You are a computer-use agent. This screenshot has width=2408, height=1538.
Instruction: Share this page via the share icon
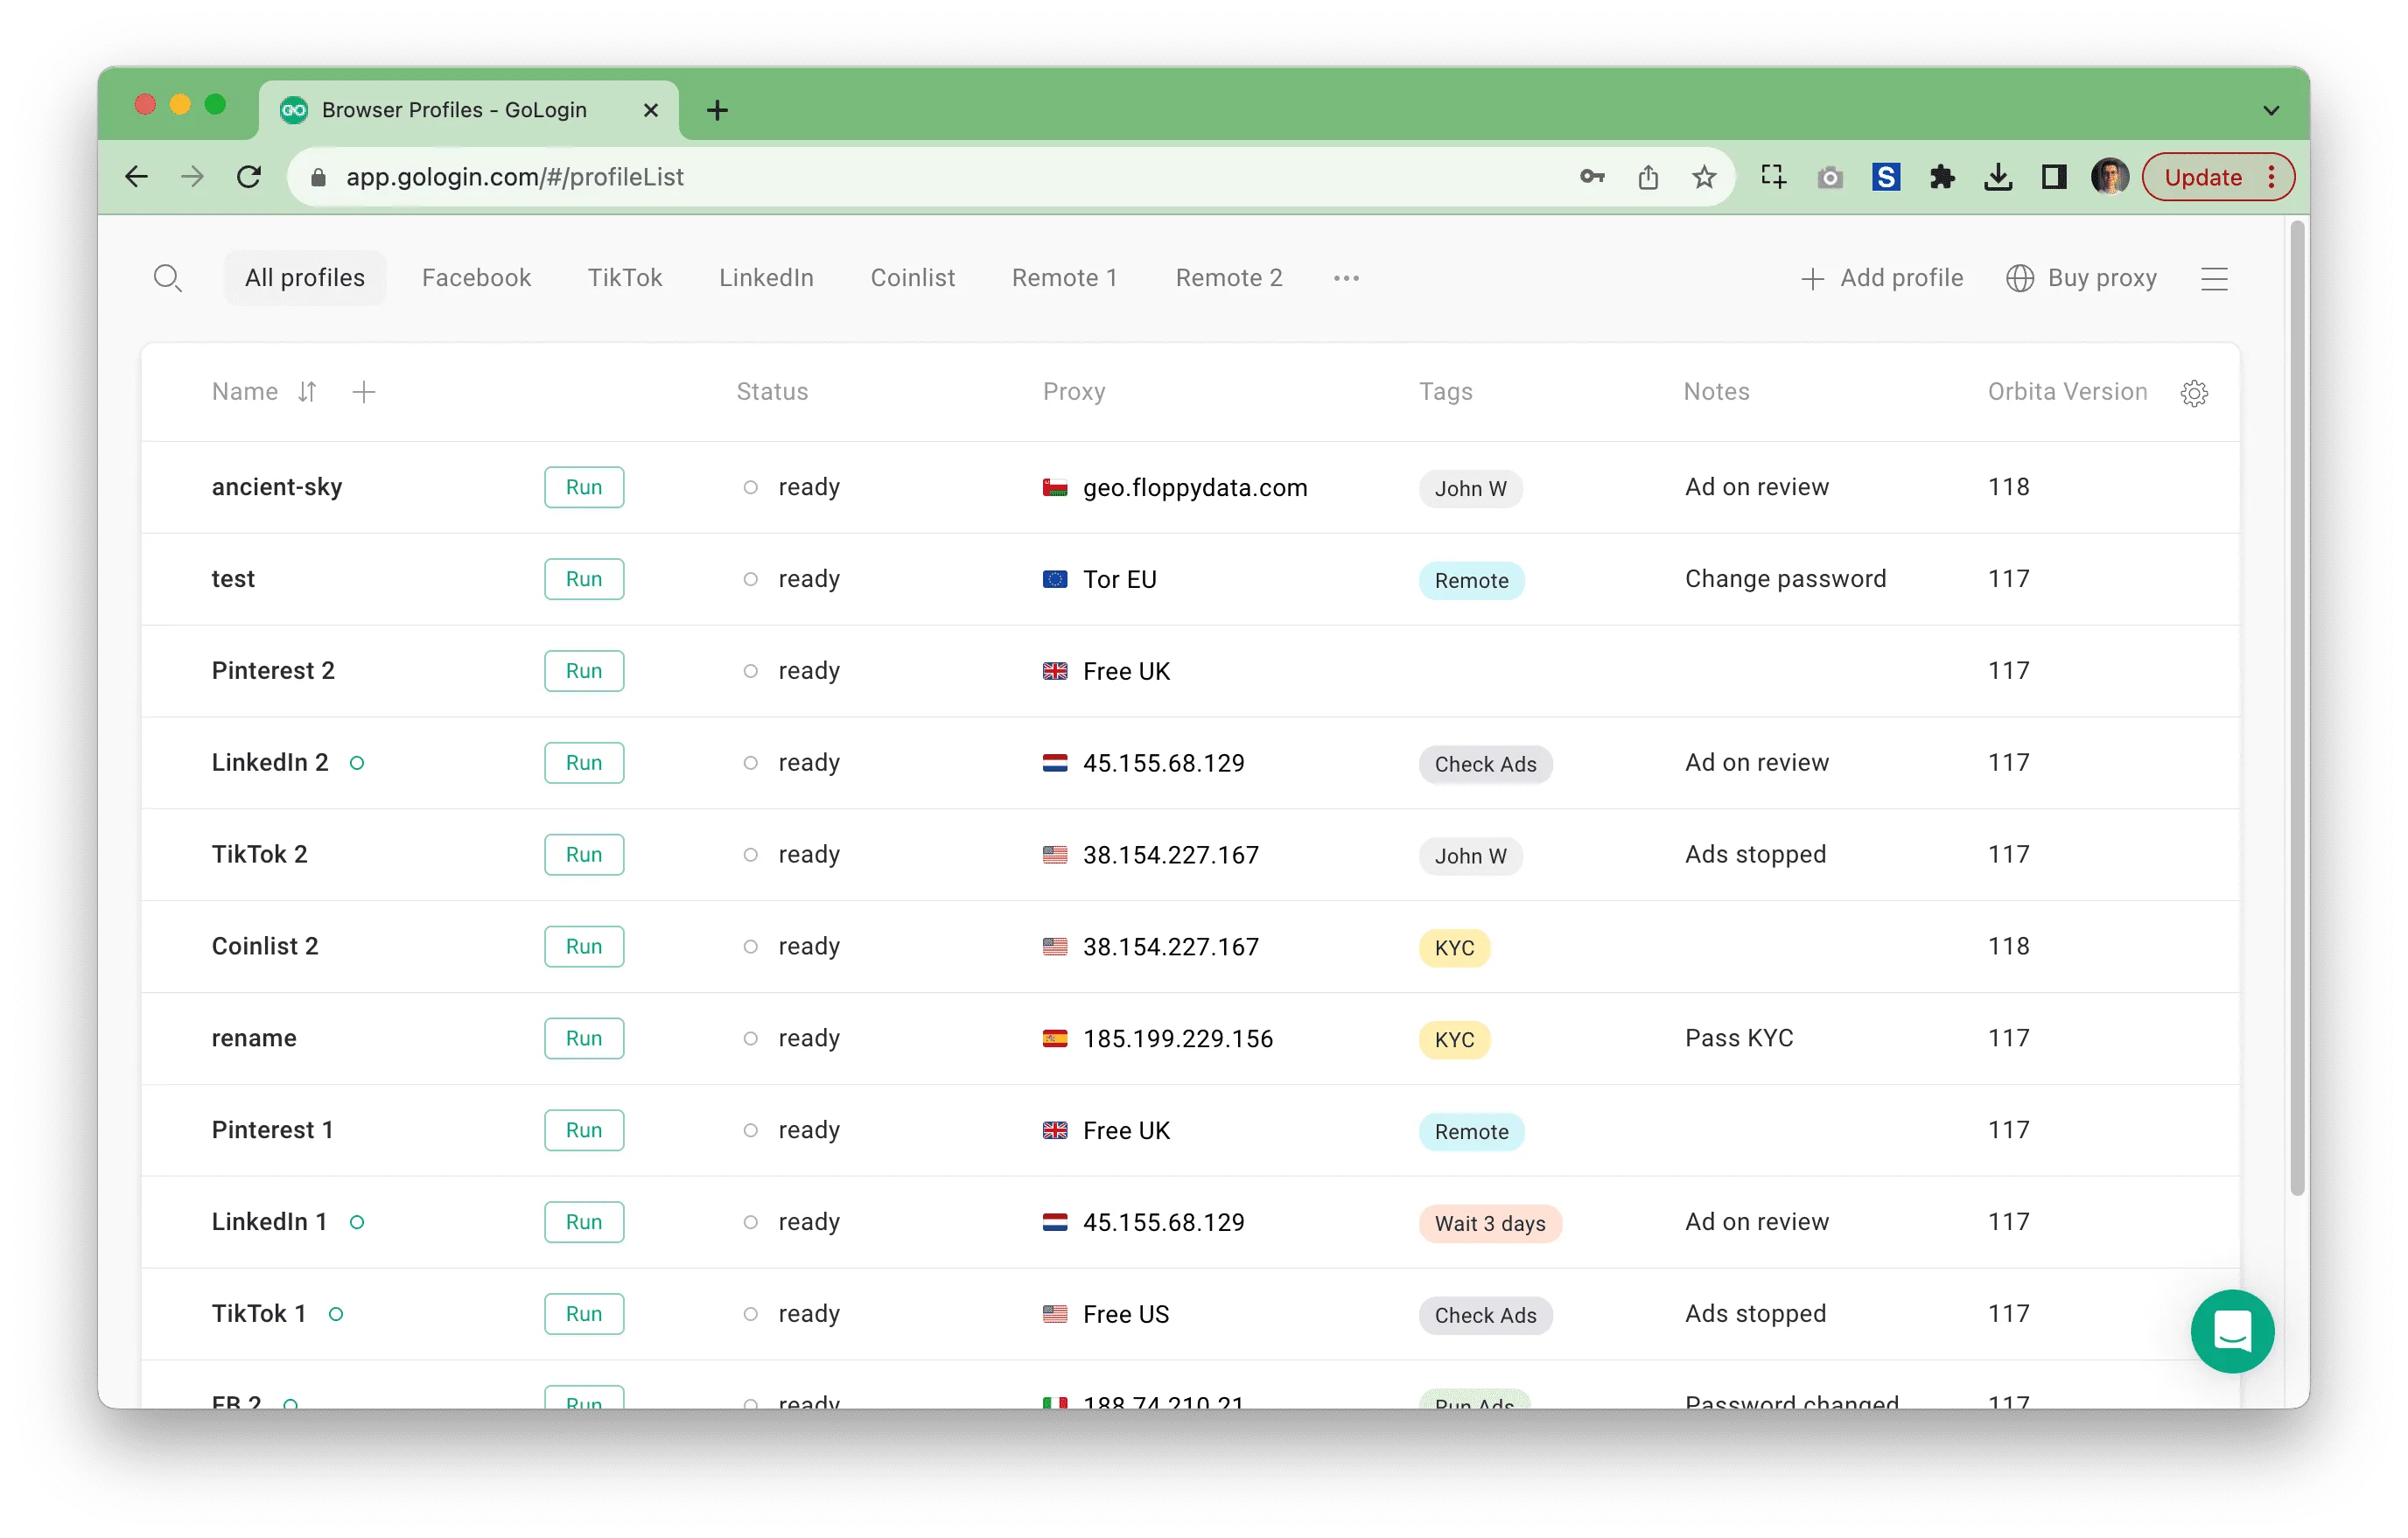tap(1648, 177)
